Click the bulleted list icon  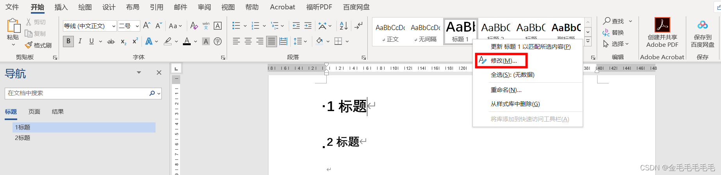pos(236,26)
